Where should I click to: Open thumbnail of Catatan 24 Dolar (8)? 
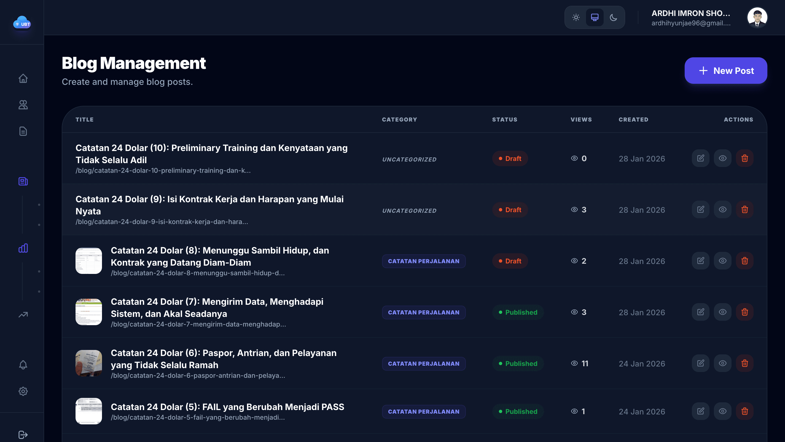(x=88, y=261)
